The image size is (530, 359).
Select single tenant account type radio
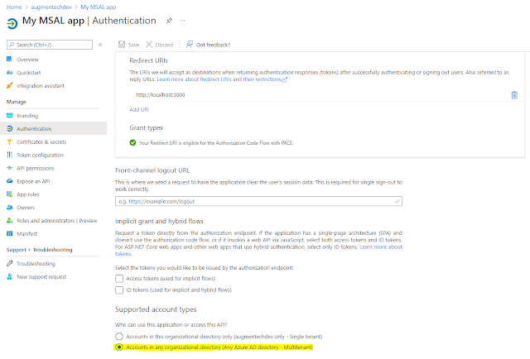click(119, 337)
